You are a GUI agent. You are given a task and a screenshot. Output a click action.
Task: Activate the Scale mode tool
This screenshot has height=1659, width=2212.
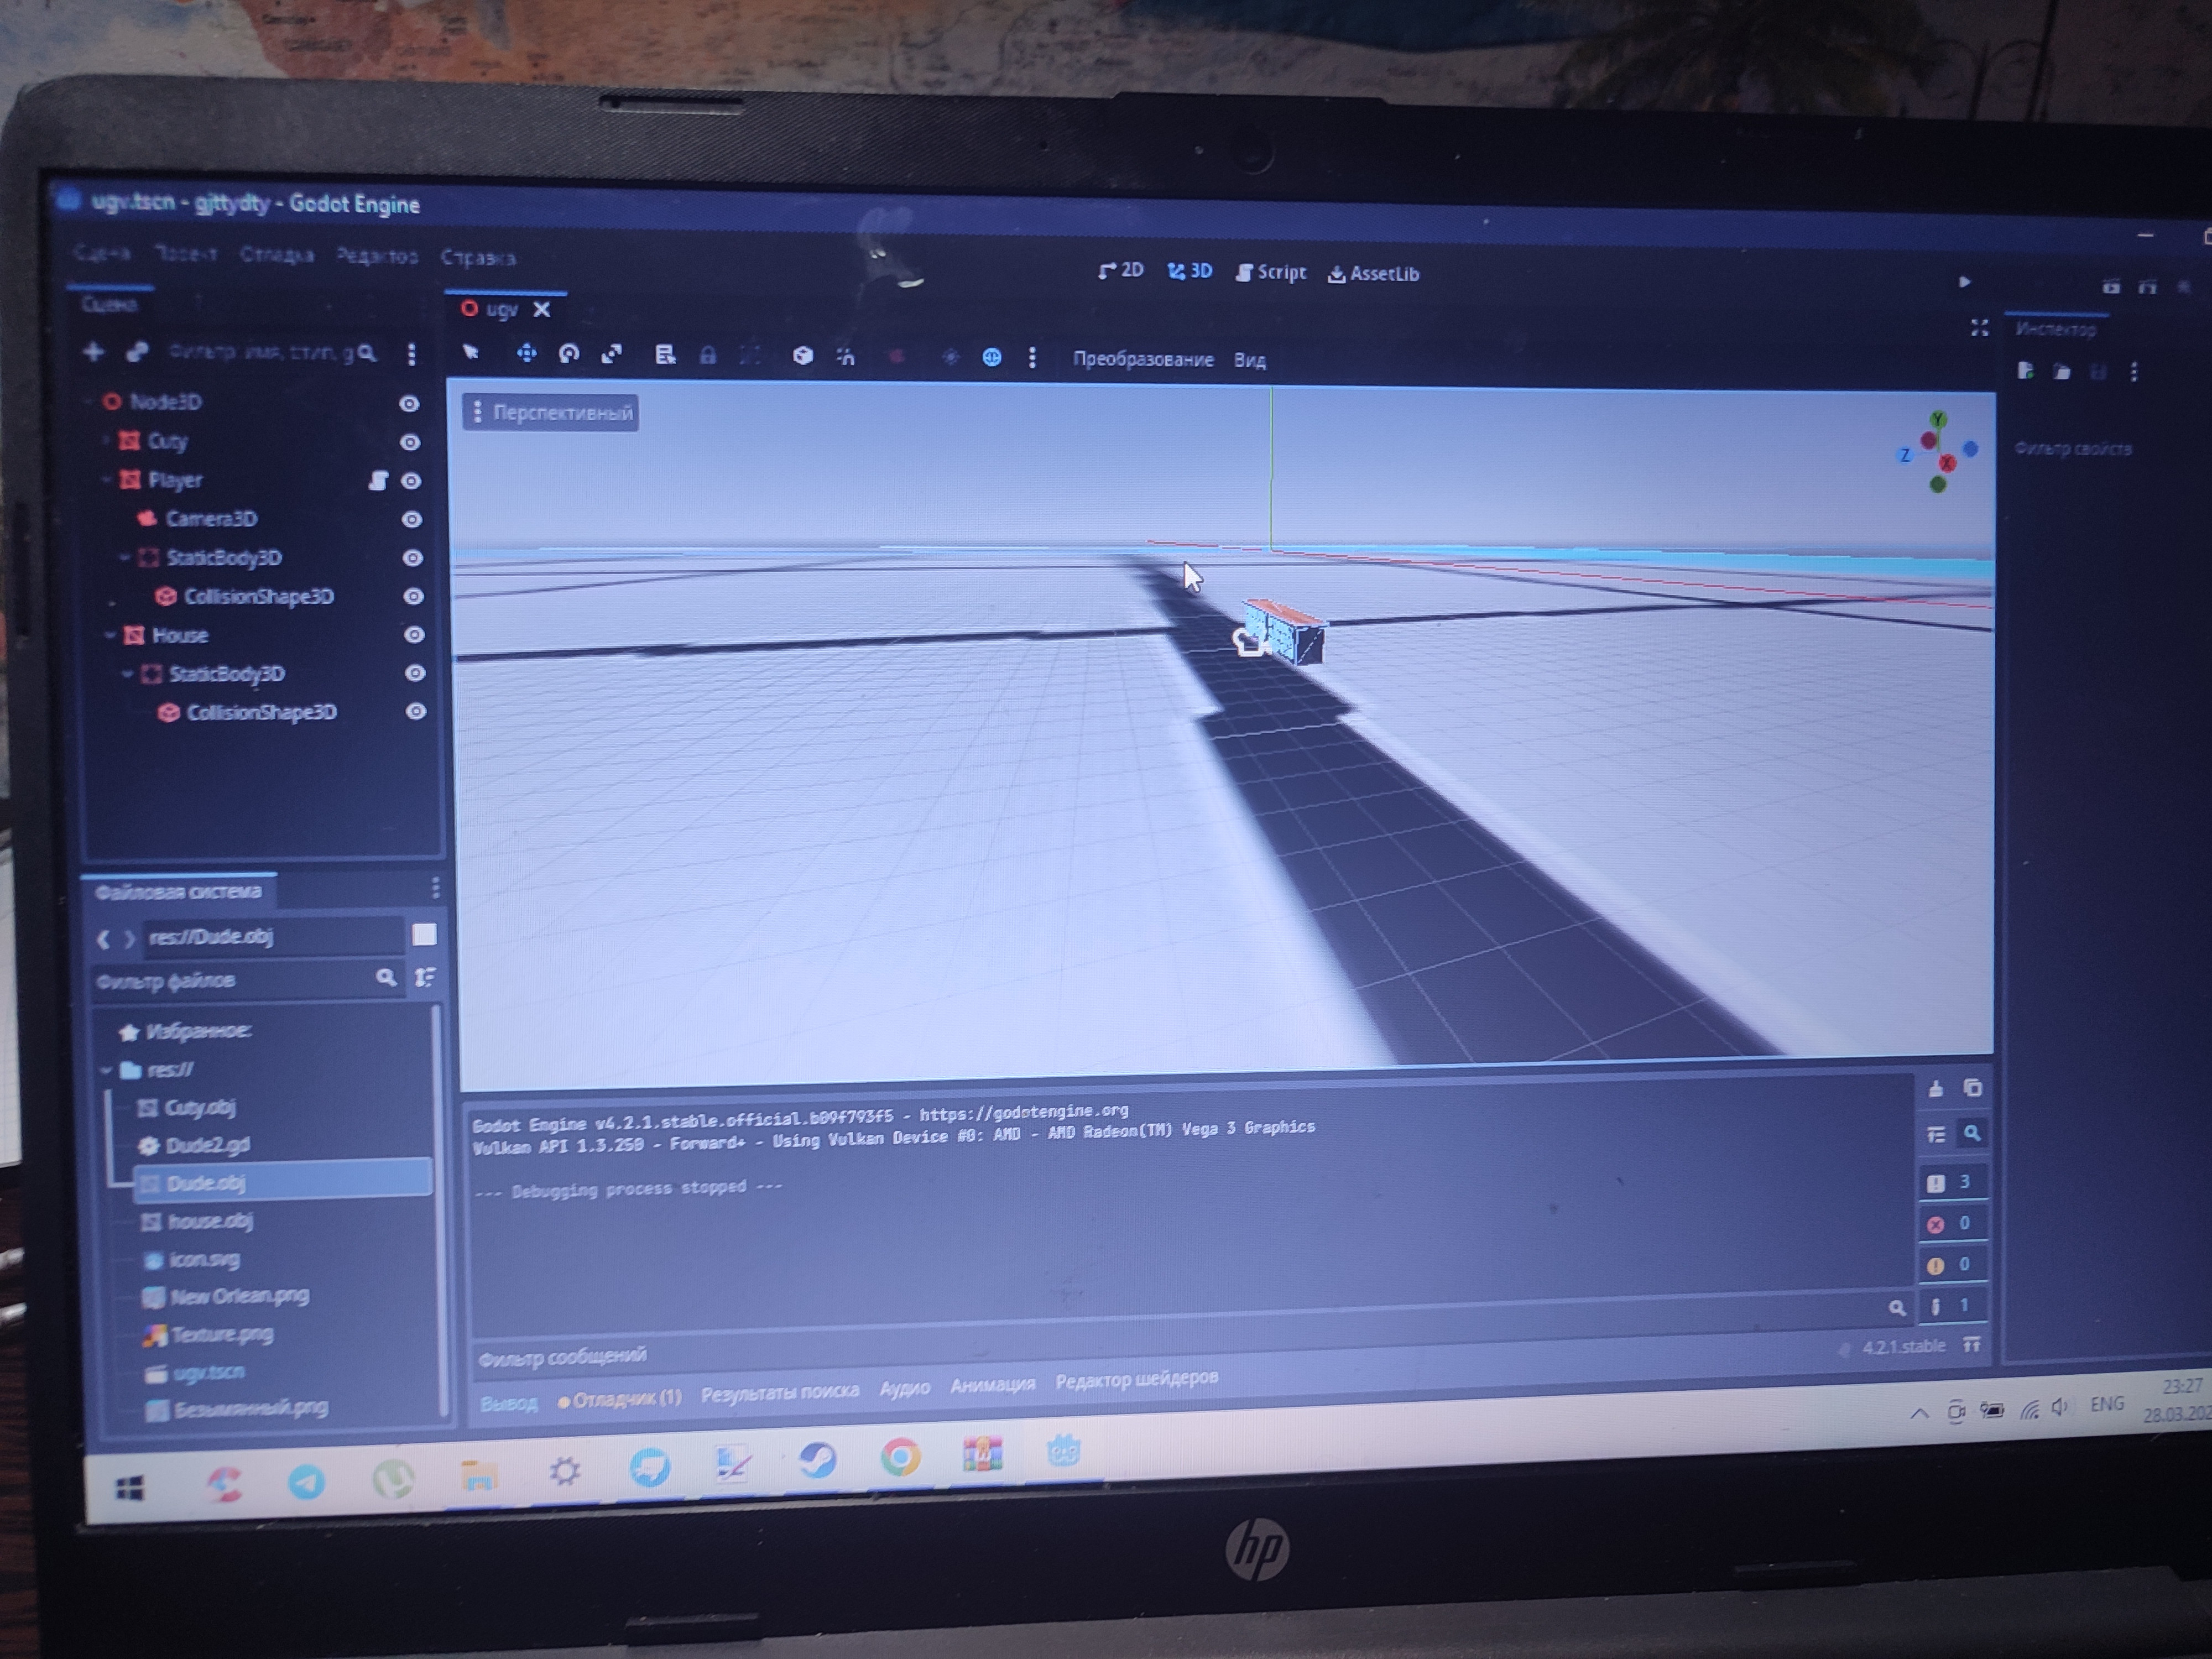(612, 353)
